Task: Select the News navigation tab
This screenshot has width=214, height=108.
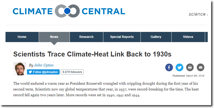Action: click(x=54, y=37)
